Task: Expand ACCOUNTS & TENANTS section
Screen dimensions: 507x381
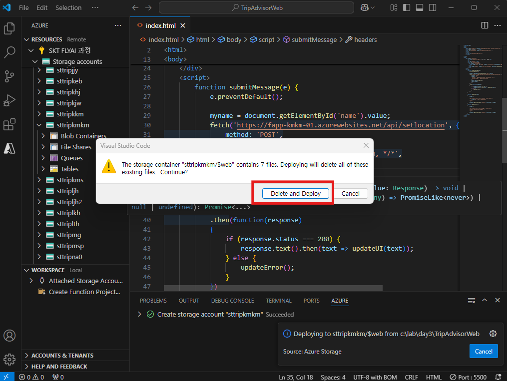Action: click(x=26, y=356)
